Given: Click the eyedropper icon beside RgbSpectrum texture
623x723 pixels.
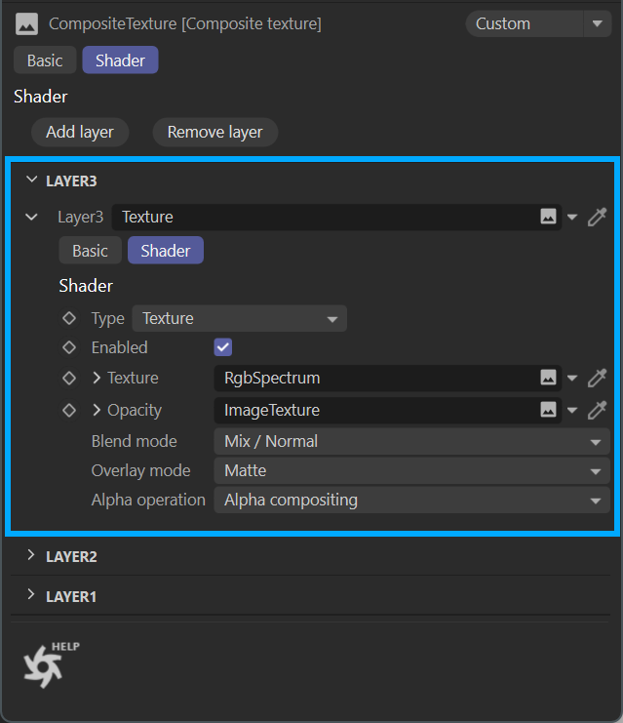Looking at the screenshot, I should 597,378.
